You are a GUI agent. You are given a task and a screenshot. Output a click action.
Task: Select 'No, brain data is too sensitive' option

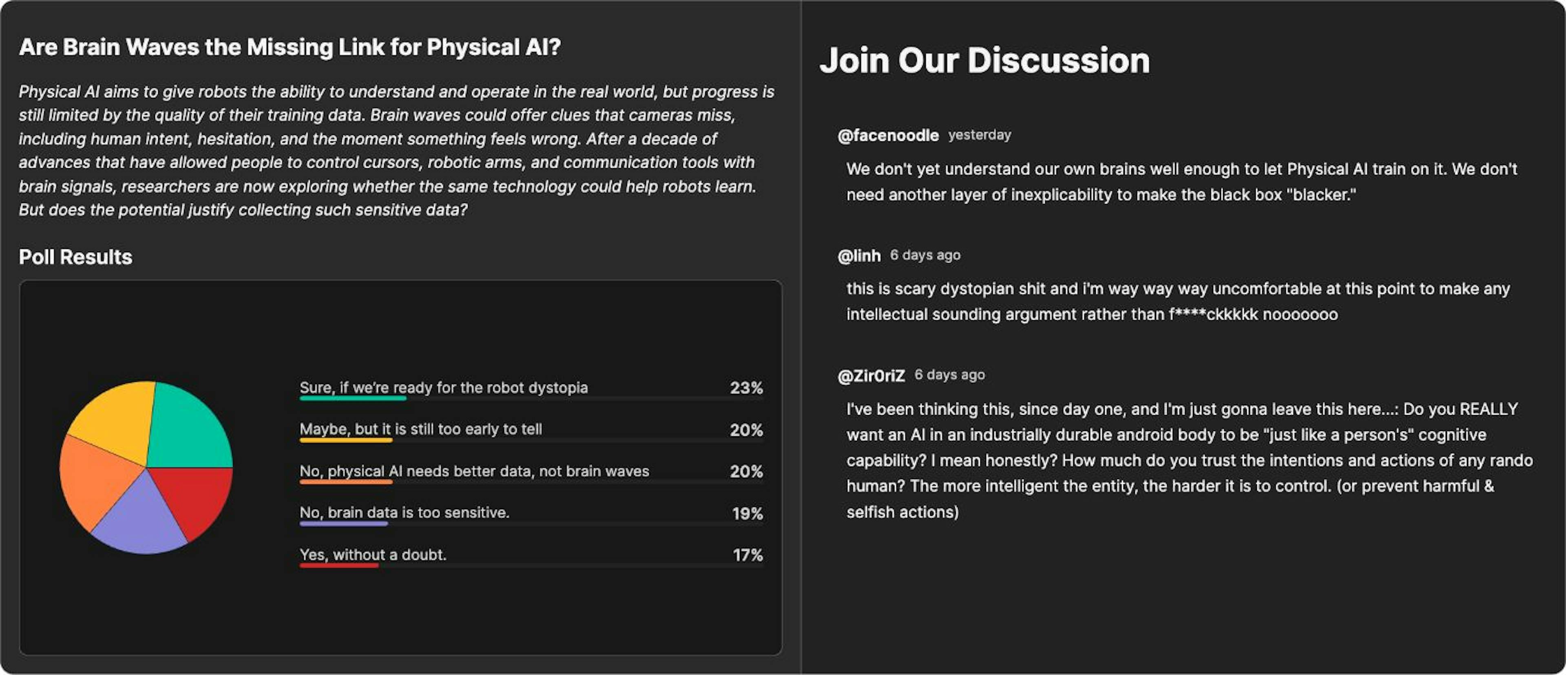click(531, 514)
